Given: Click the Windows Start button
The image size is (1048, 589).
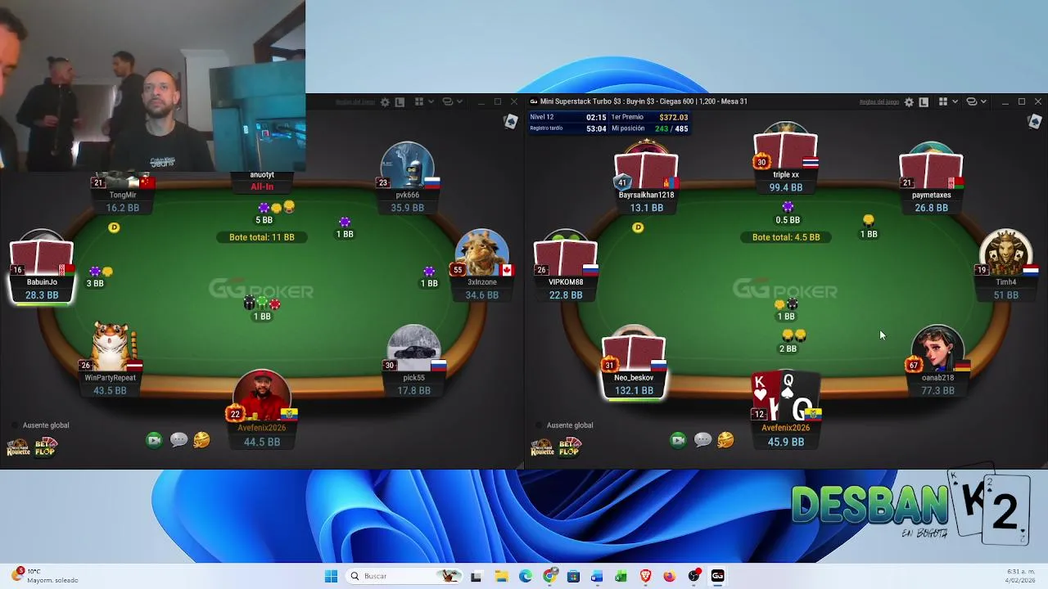Looking at the screenshot, I should click(x=331, y=576).
